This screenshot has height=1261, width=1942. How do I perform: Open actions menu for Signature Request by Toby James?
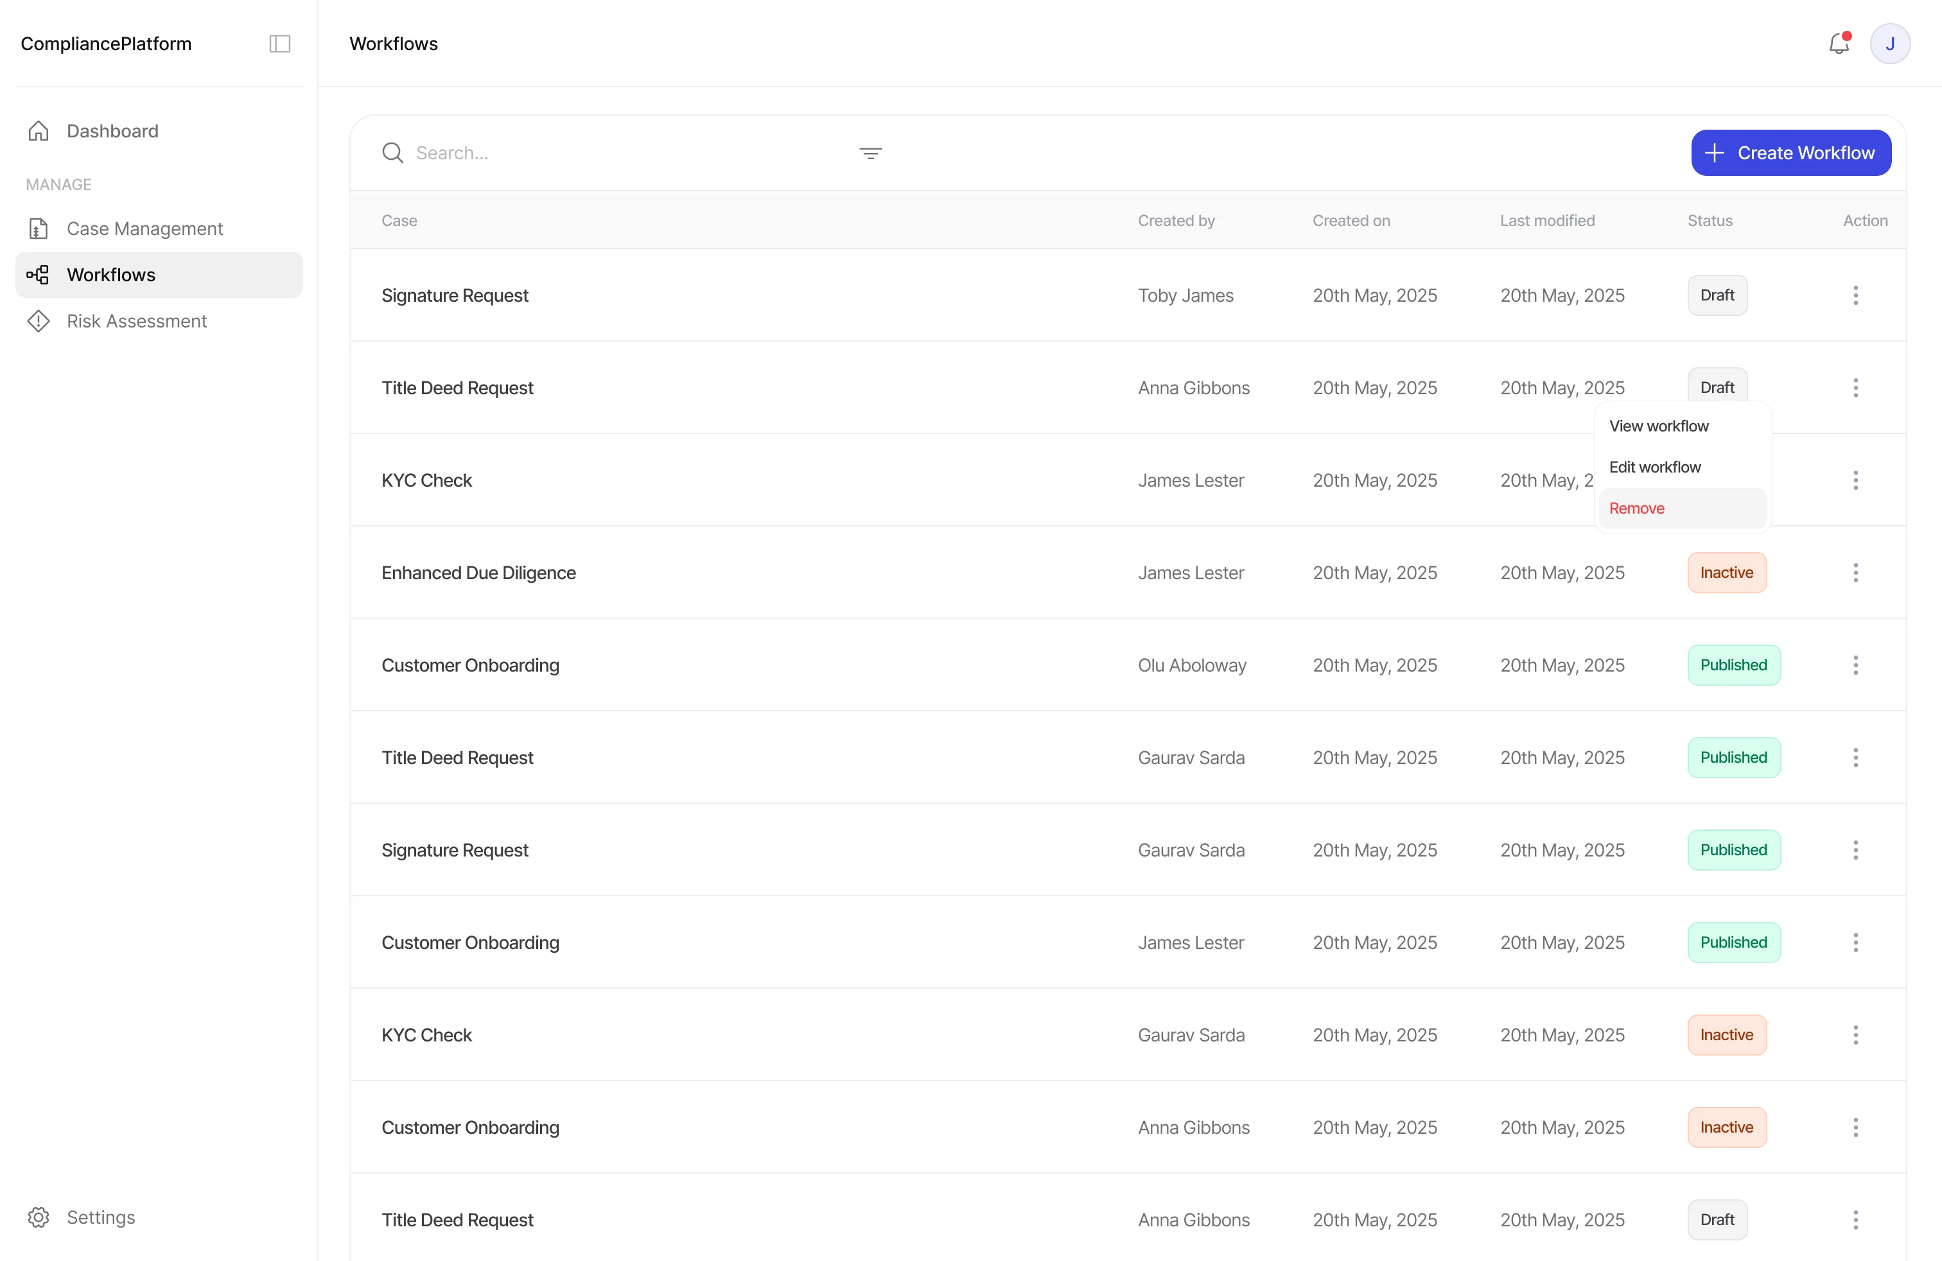pyautogui.click(x=1855, y=295)
